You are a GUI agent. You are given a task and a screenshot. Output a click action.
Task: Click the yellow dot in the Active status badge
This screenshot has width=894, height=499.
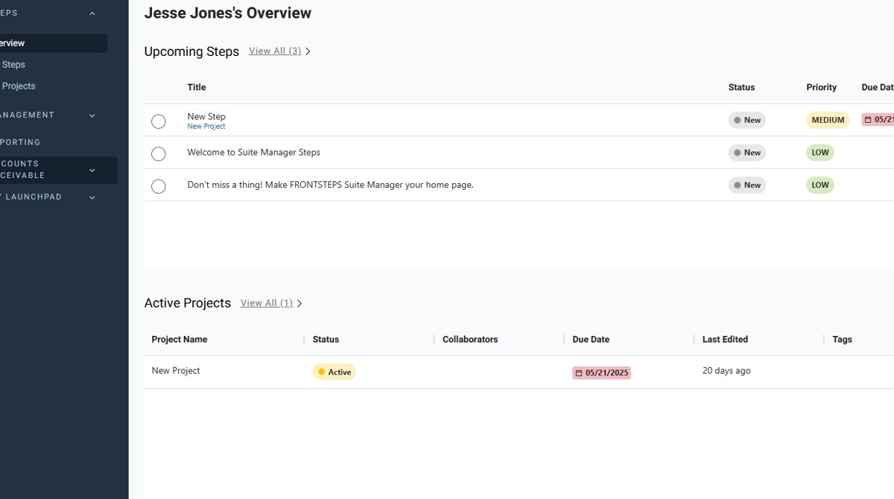click(x=322, y=372)
